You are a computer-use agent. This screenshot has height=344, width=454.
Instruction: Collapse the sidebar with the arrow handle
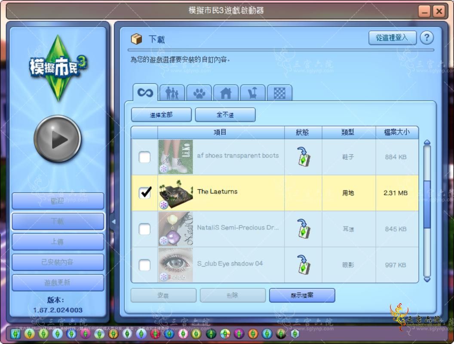113,222
